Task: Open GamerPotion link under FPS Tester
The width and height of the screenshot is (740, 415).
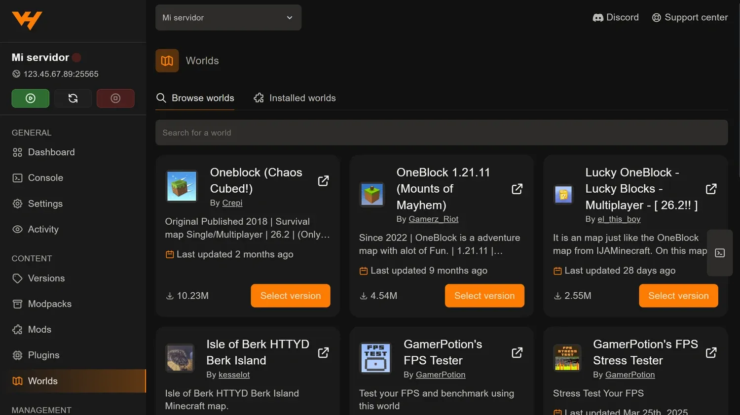Action: coord(441,375)
